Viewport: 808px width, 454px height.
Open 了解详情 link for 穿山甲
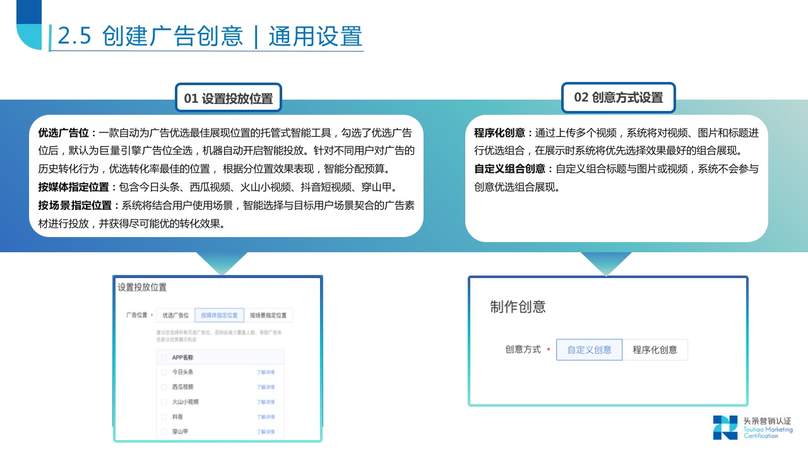(x=266, y=432)
